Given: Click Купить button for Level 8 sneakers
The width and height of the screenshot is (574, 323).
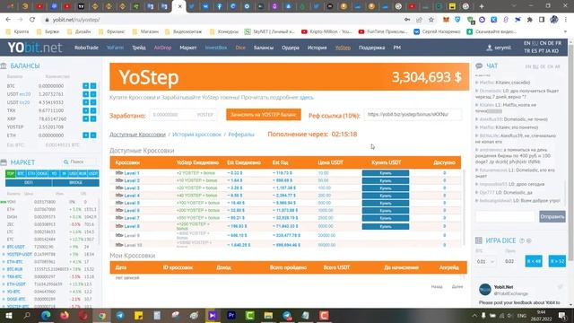Looking at the screenshot, I should coord(386,226).
